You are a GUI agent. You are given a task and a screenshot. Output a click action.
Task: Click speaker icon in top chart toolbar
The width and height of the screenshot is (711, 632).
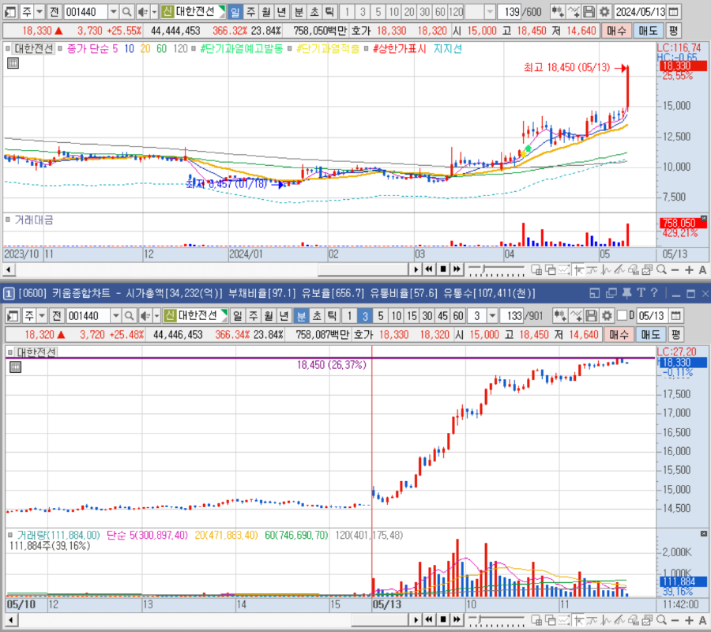pyautogui.click(x=143, y=11)
